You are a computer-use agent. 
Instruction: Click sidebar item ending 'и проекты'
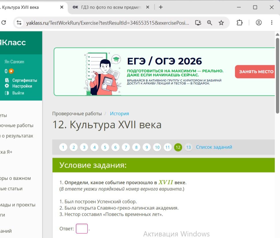click(18, 205)
